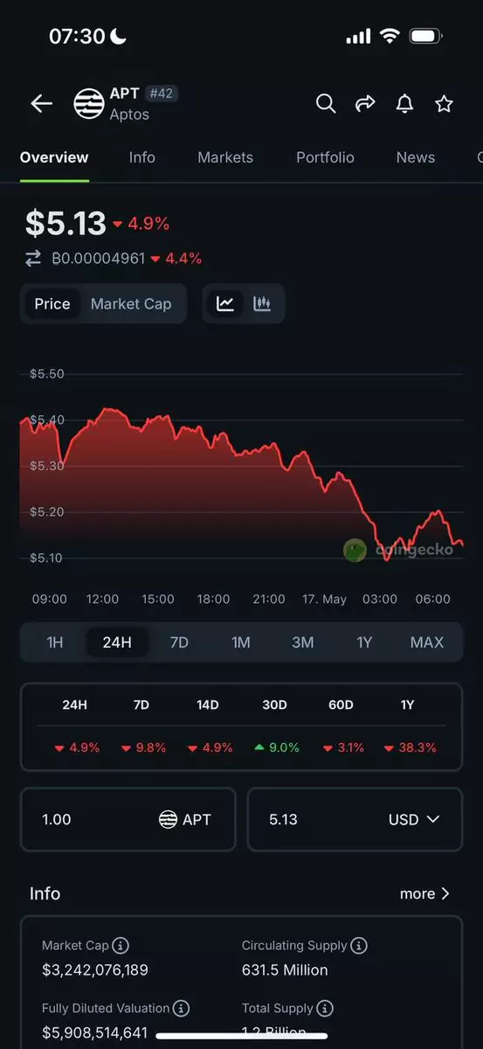Switch to the Markets tab

pos(225,157)
